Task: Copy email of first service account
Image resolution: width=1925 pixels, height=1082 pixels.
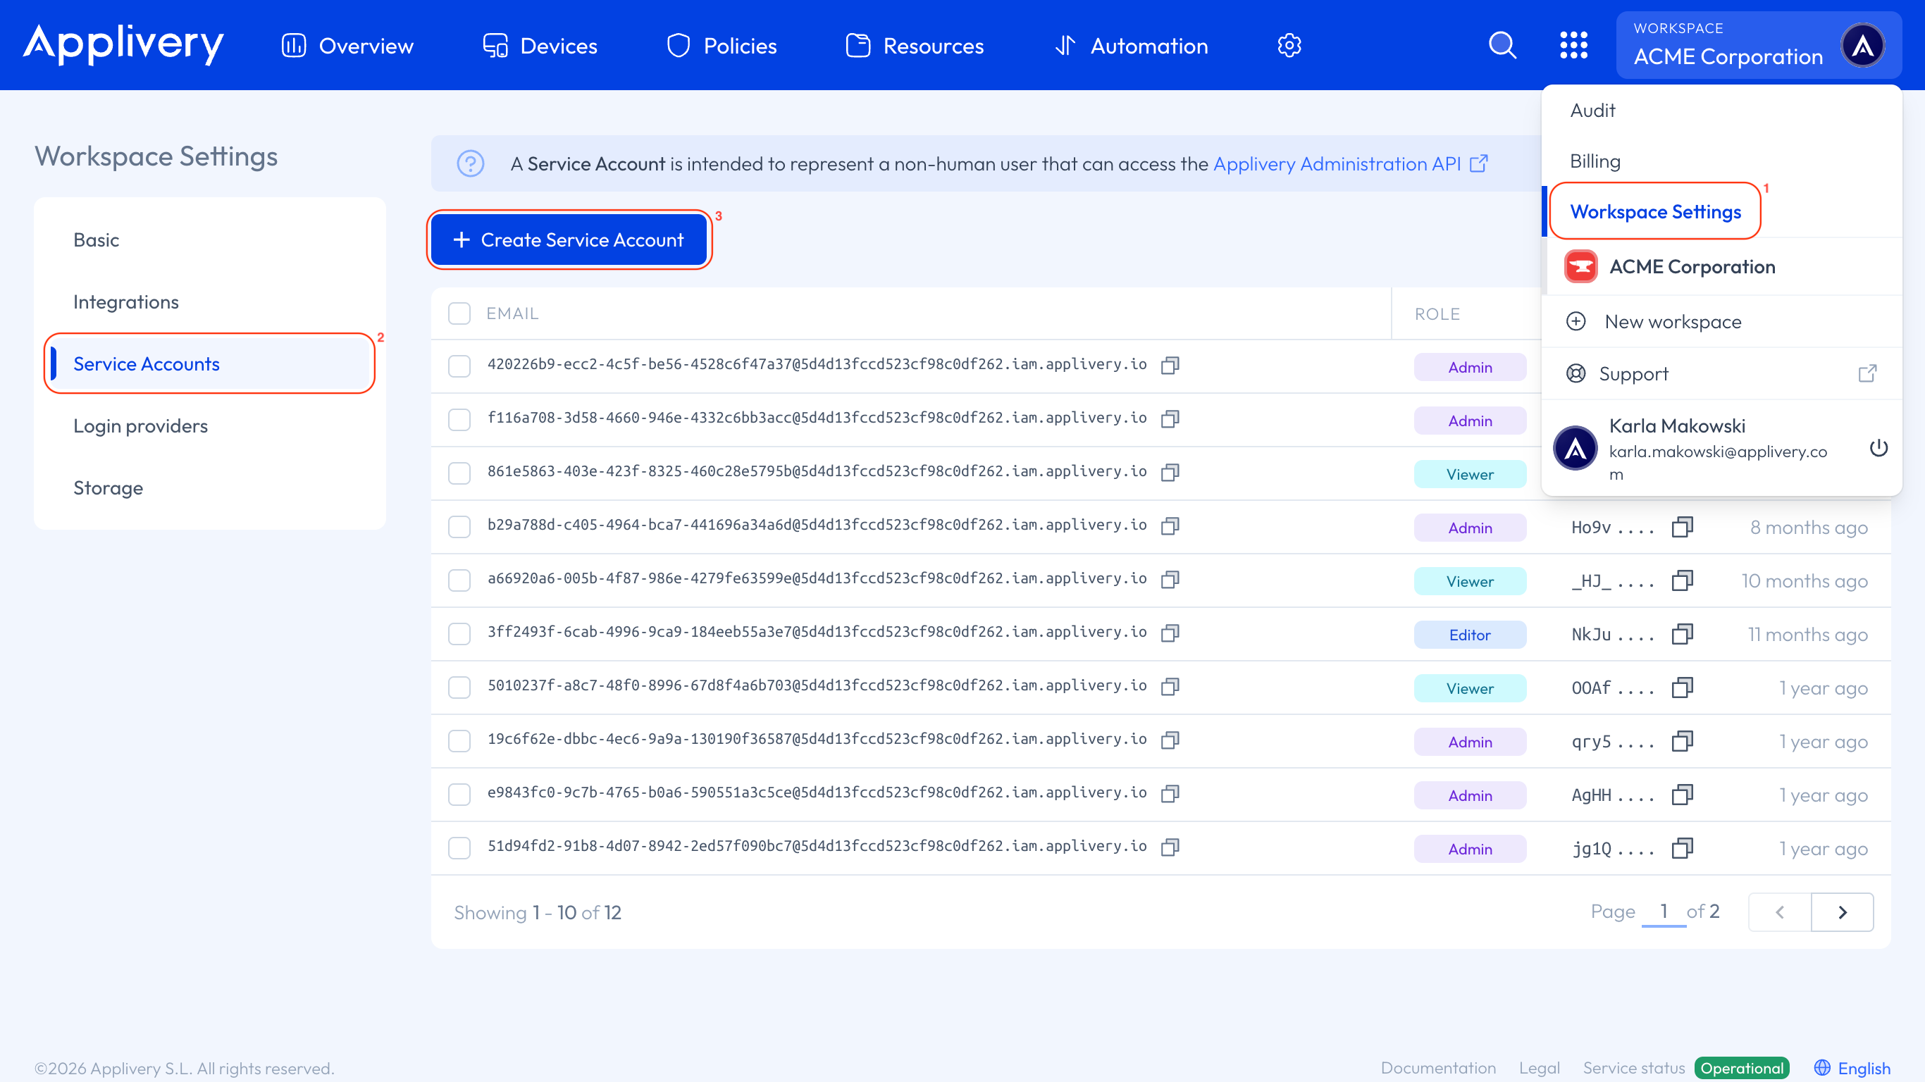Action: click(x=1170, y=365)
